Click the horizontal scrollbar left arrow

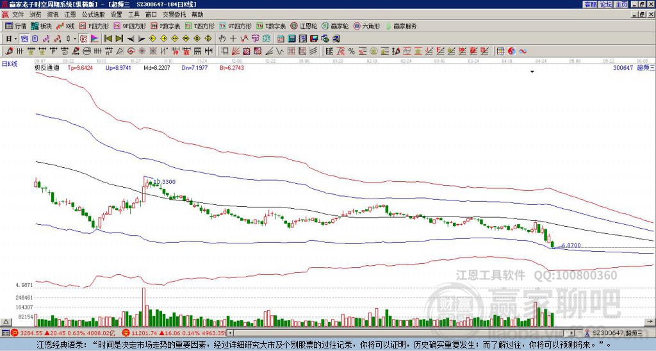click(230, 333)
